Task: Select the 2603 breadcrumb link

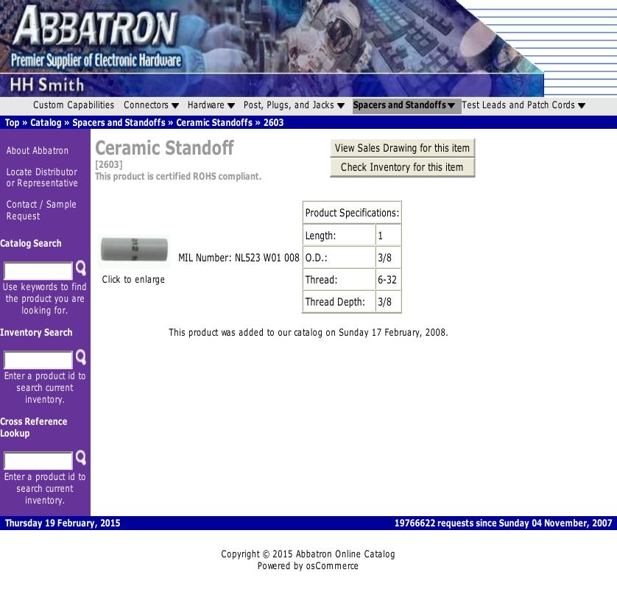Action: [273, 123]
